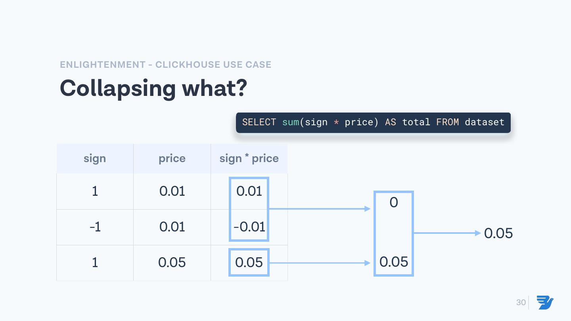Click the 0 in the intermediate result box
571x321 pixels.
tap(394, 203)
